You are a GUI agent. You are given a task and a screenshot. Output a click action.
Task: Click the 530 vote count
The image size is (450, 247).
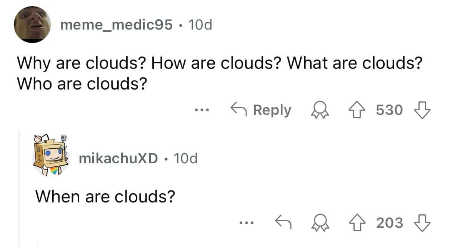click(389, 110)
